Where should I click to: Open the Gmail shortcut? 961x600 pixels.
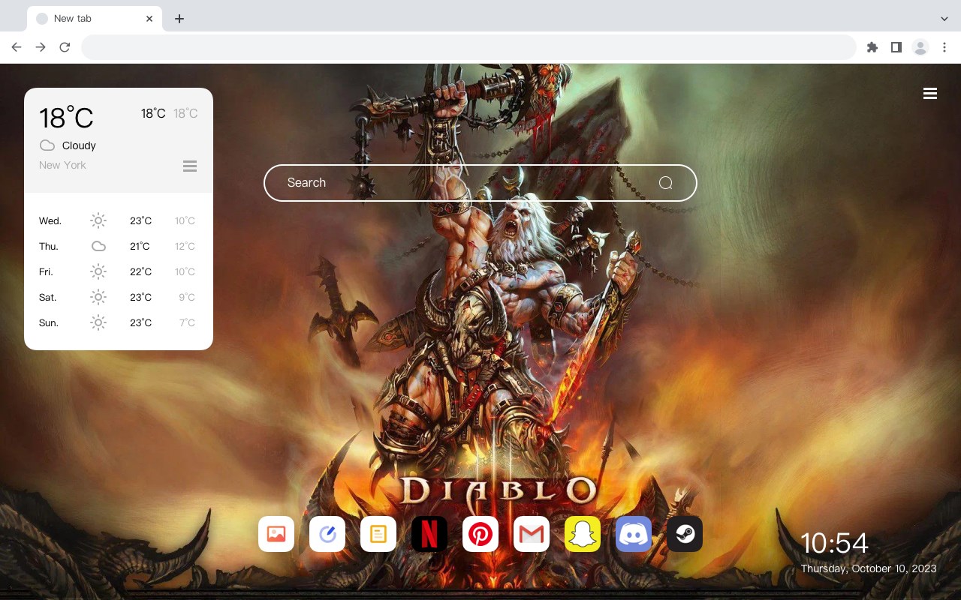click(x=532, y=534)
